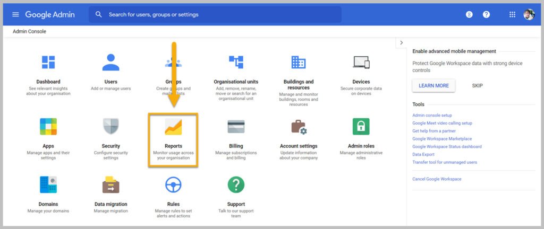Click the 'Rules' label text
Screen dimensions: 544x229
173,205
